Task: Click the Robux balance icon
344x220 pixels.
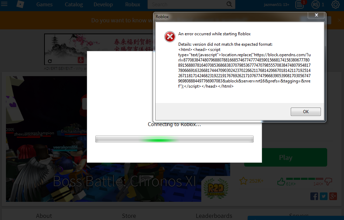Action: (x=316, y=5)
